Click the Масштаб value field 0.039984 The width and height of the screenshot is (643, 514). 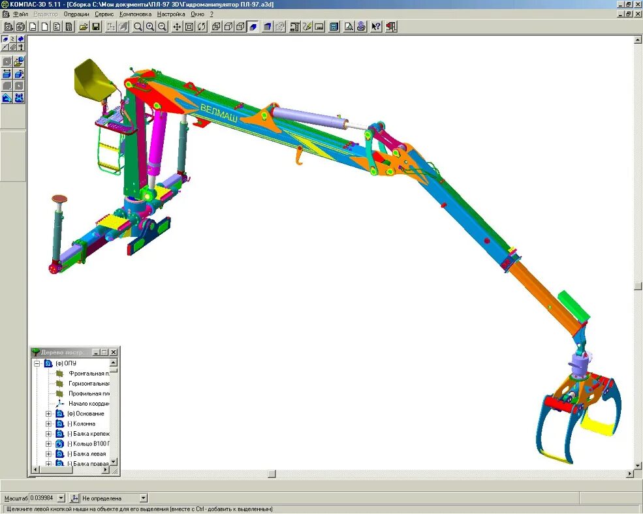[42, 498]
